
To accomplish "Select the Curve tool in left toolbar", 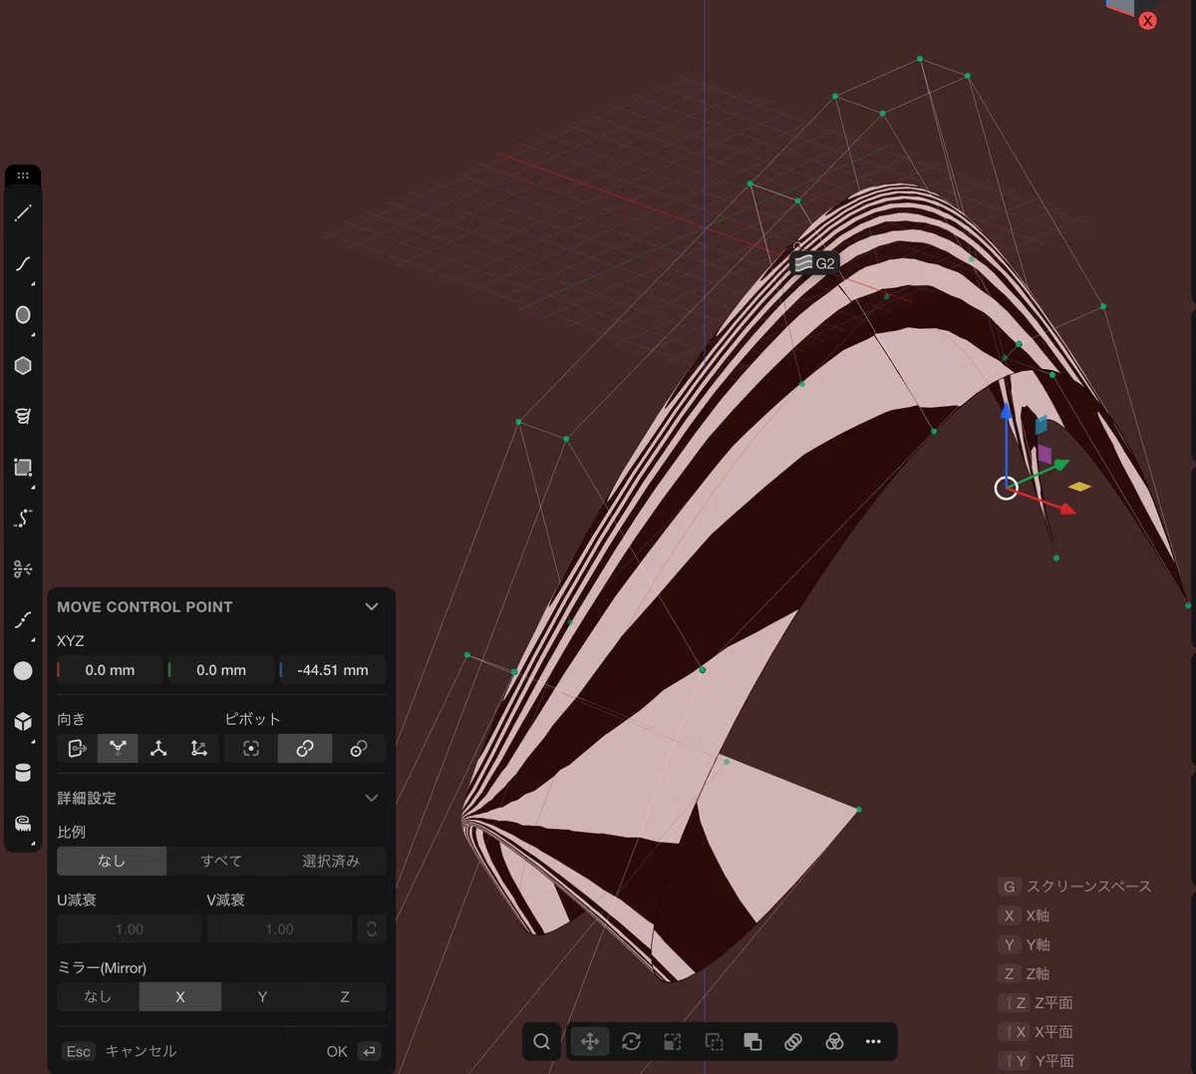I will pos(23,264).
